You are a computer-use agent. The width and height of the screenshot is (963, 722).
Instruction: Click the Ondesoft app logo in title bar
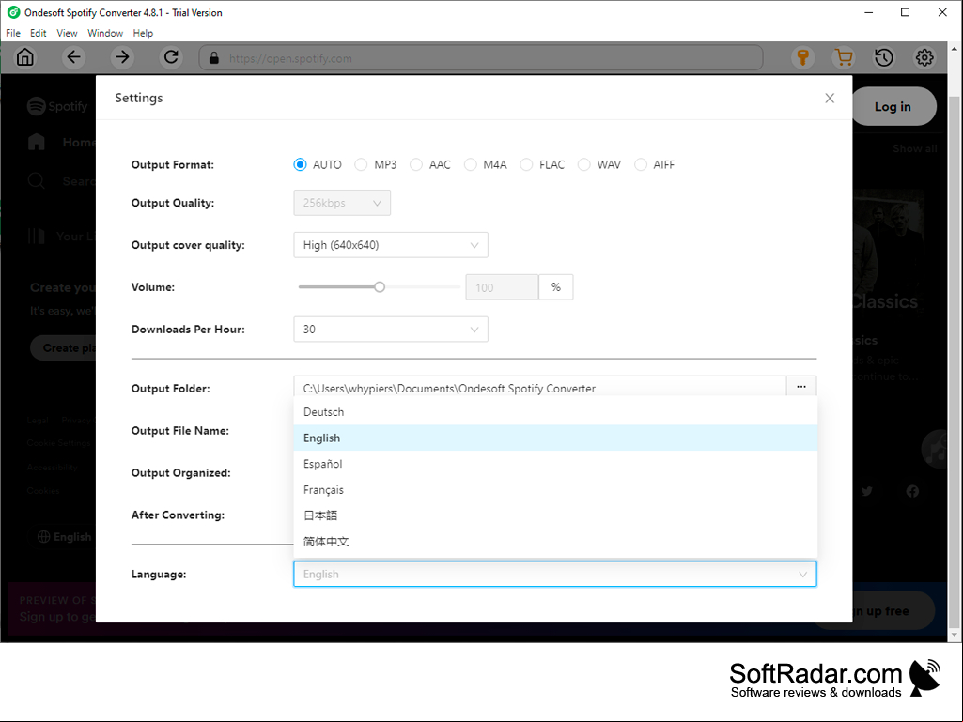(x=13, y=12)
